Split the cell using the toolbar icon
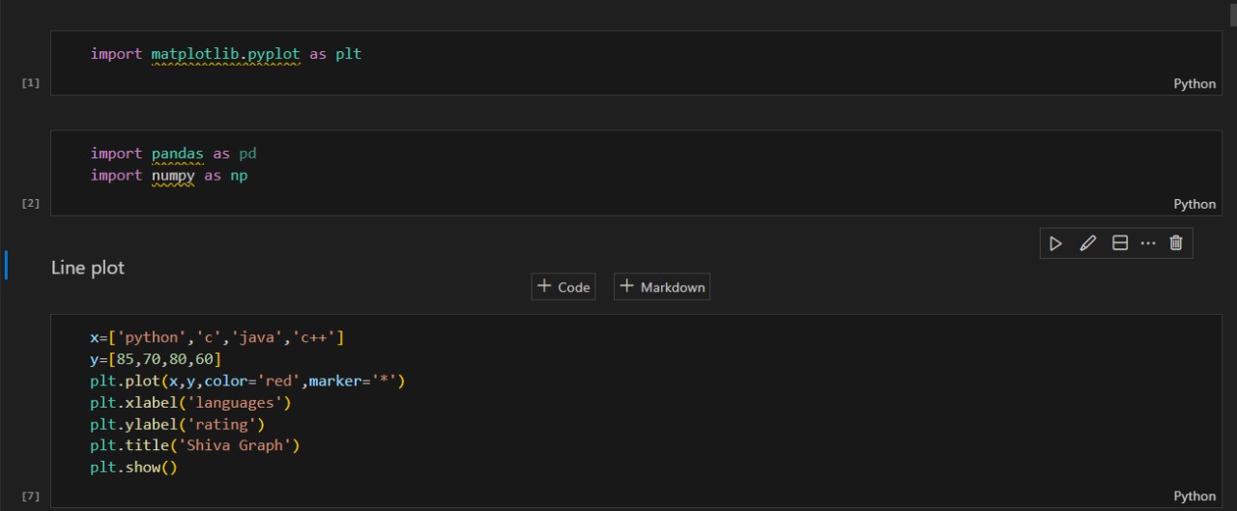Screen dimensions: 1237x511 point(1120,243)
